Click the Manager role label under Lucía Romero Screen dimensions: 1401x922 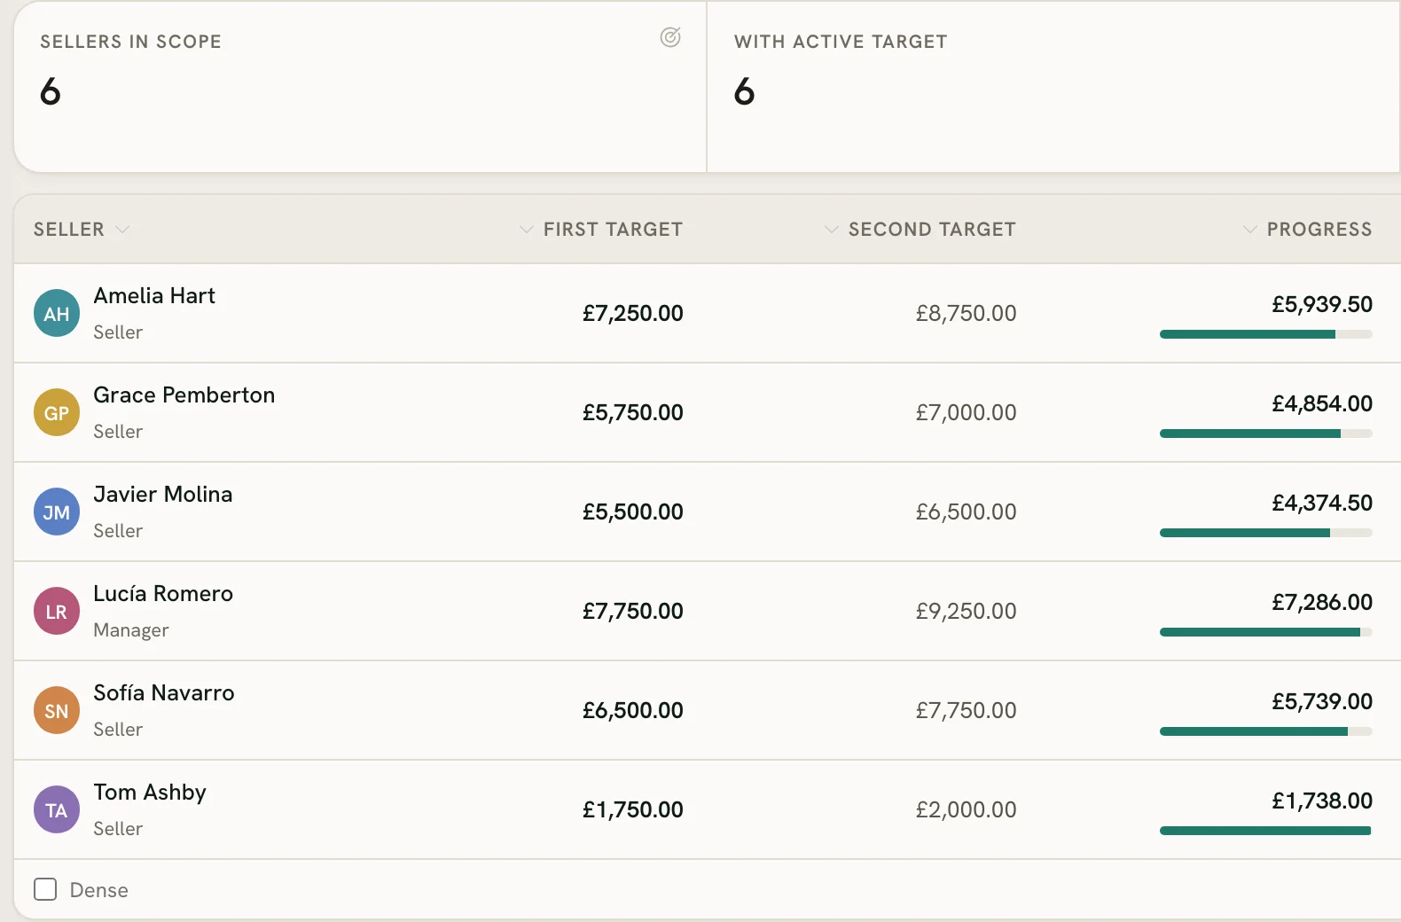point(131,630)
